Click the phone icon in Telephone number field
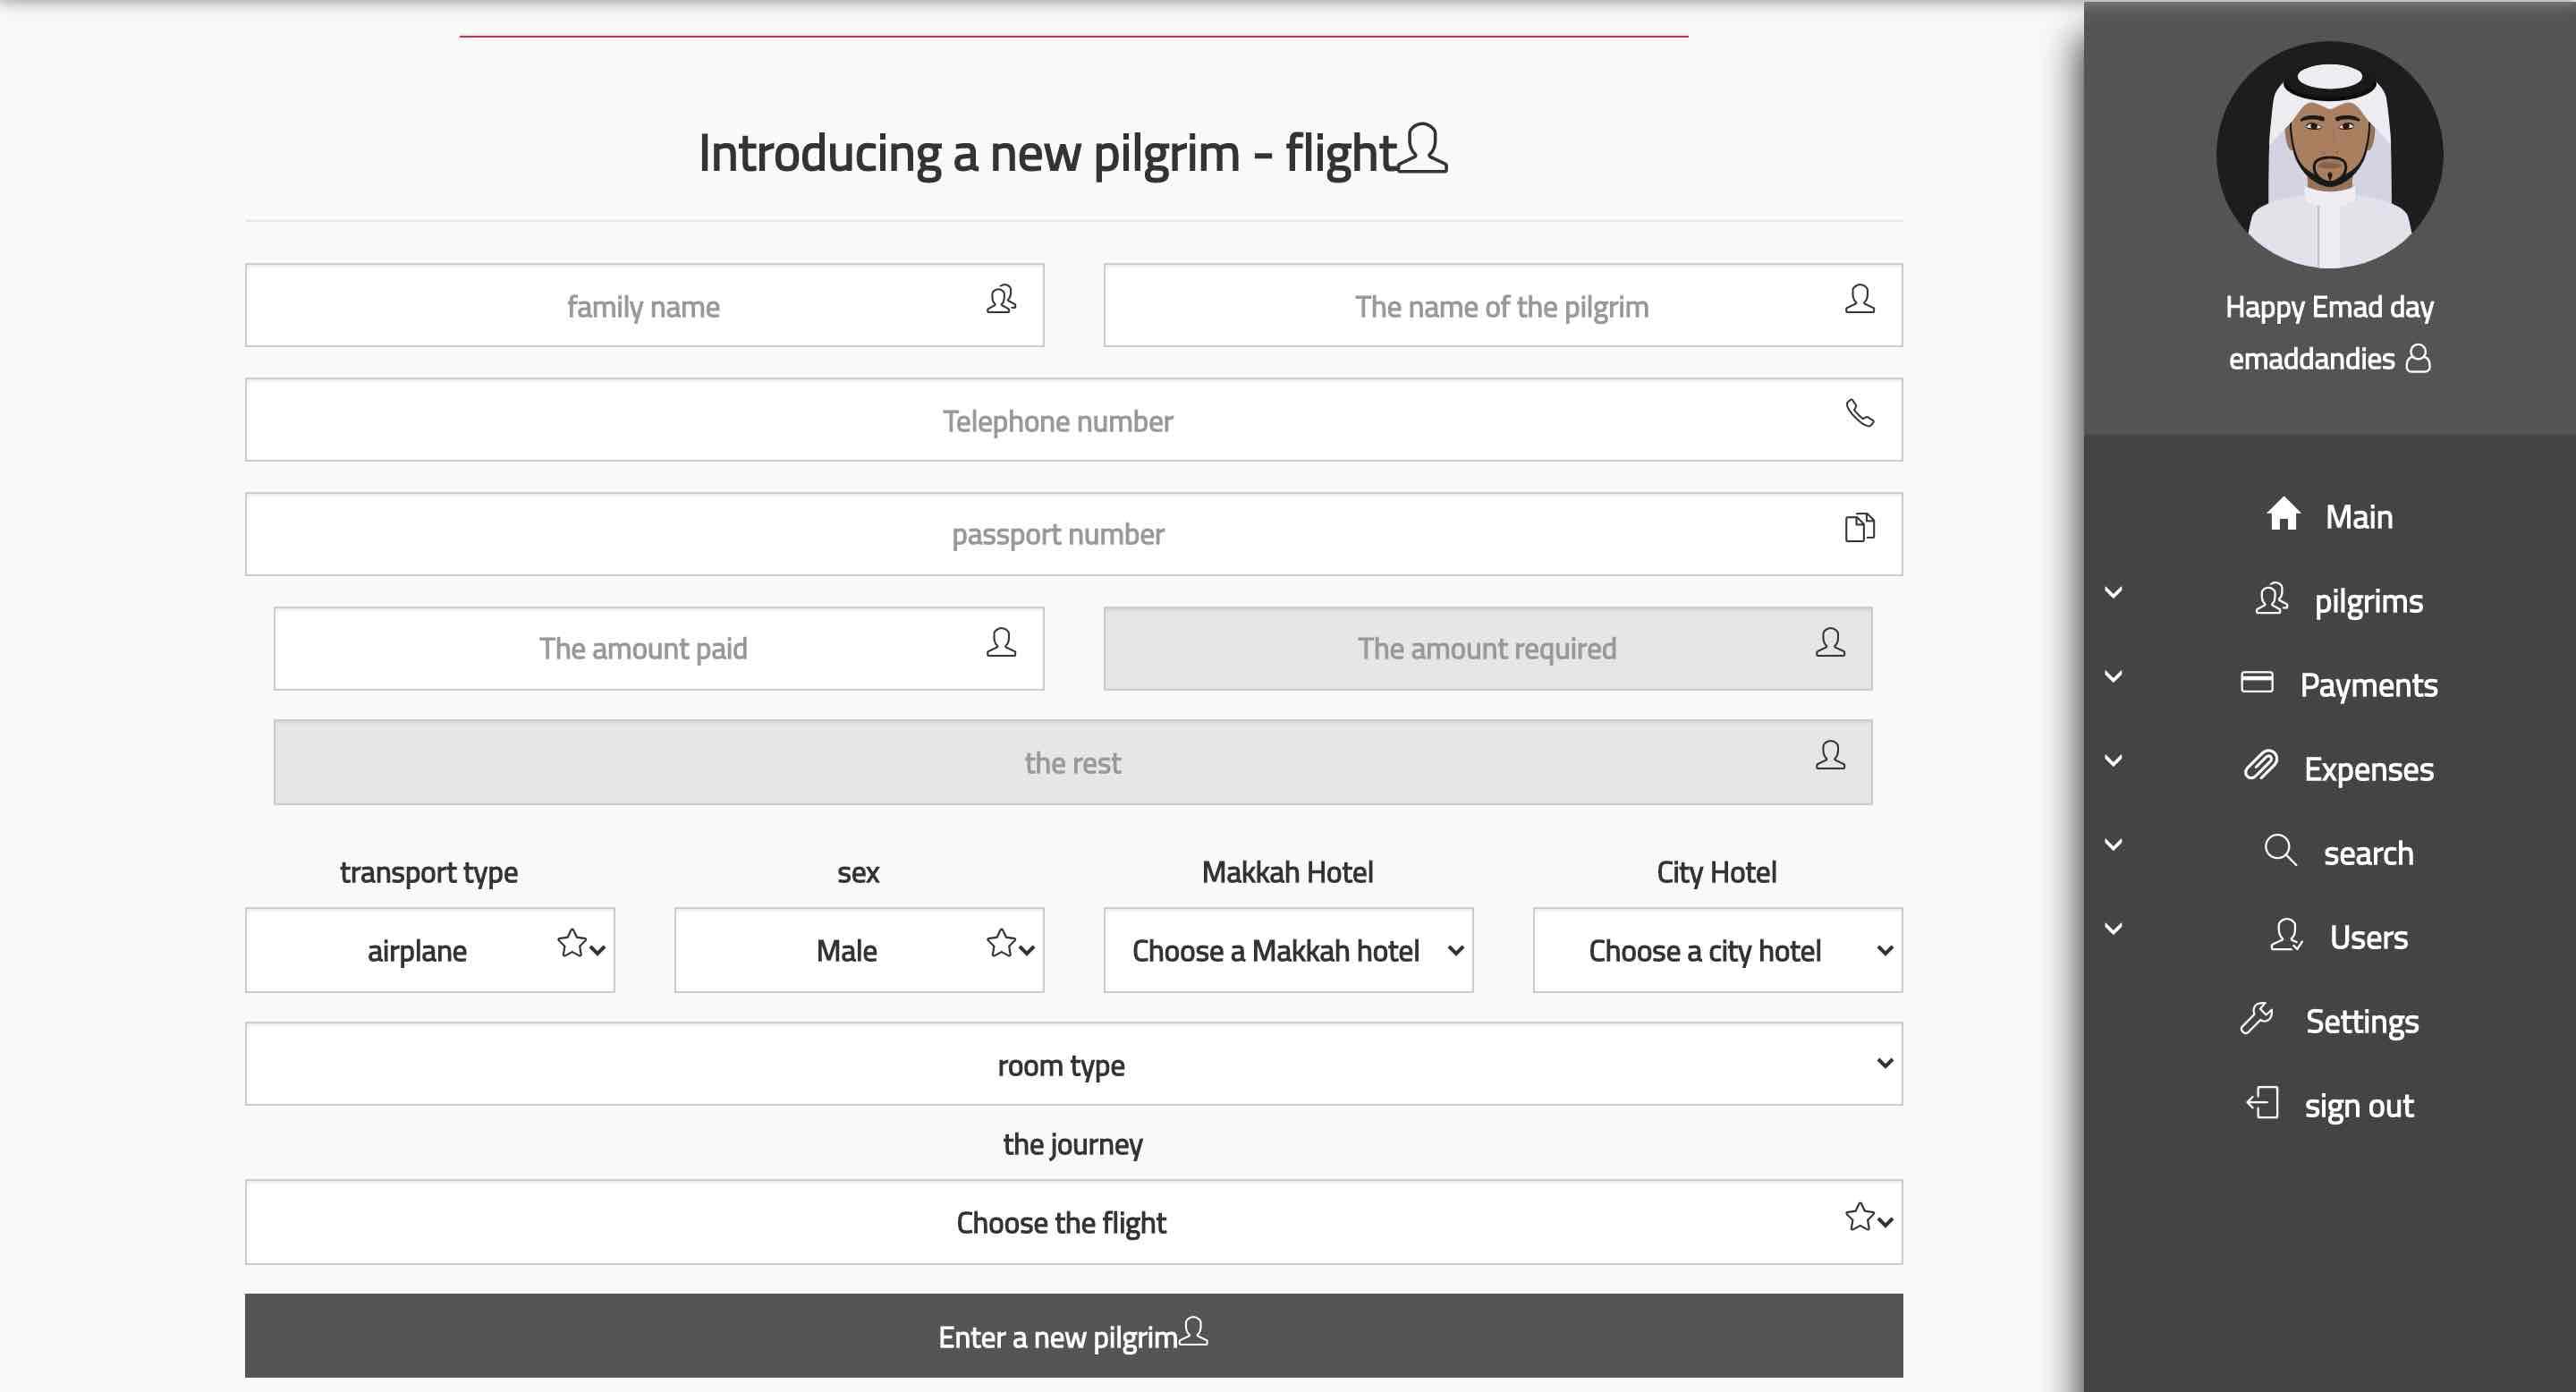This screenshot has height=1392, width=2576. point(1859,413)
